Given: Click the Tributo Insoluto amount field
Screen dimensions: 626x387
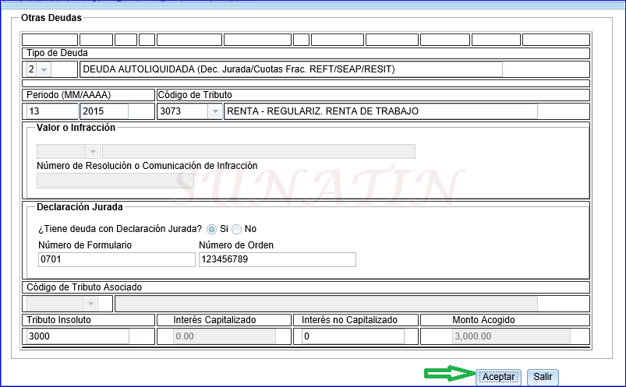Looking at the screenshot, I should pos(77,336).
